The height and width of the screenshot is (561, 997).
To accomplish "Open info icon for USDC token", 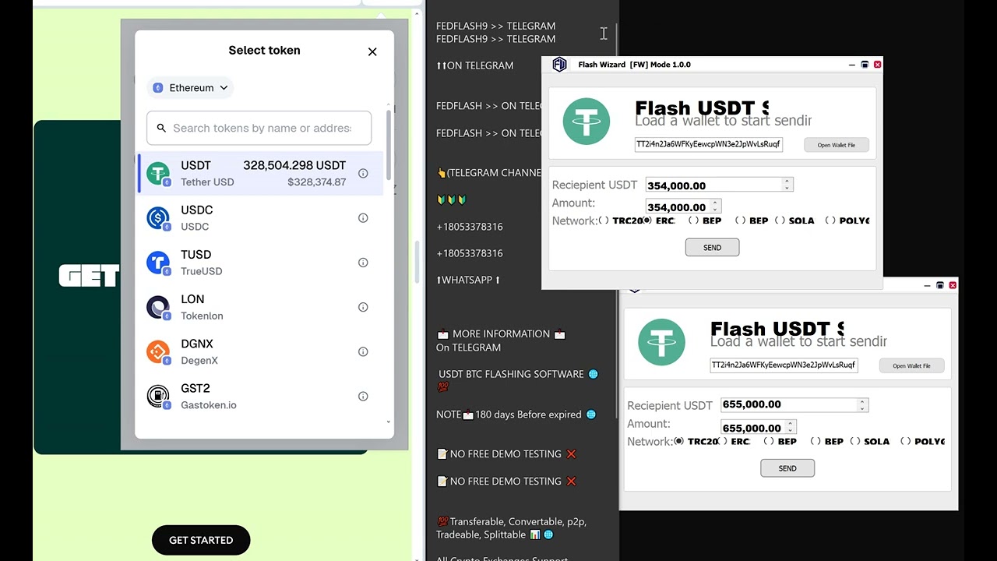I will [x=363, y=218].
